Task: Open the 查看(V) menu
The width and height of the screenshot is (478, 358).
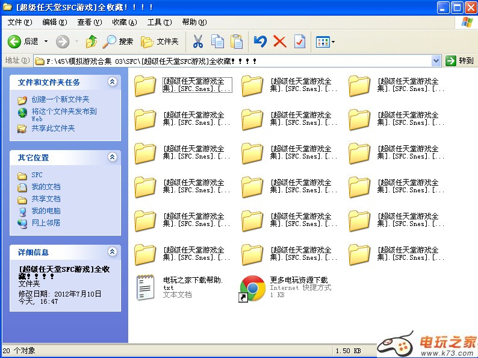Action: [89, 22]
